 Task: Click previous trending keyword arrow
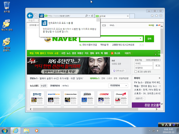[x=140, y=45]
